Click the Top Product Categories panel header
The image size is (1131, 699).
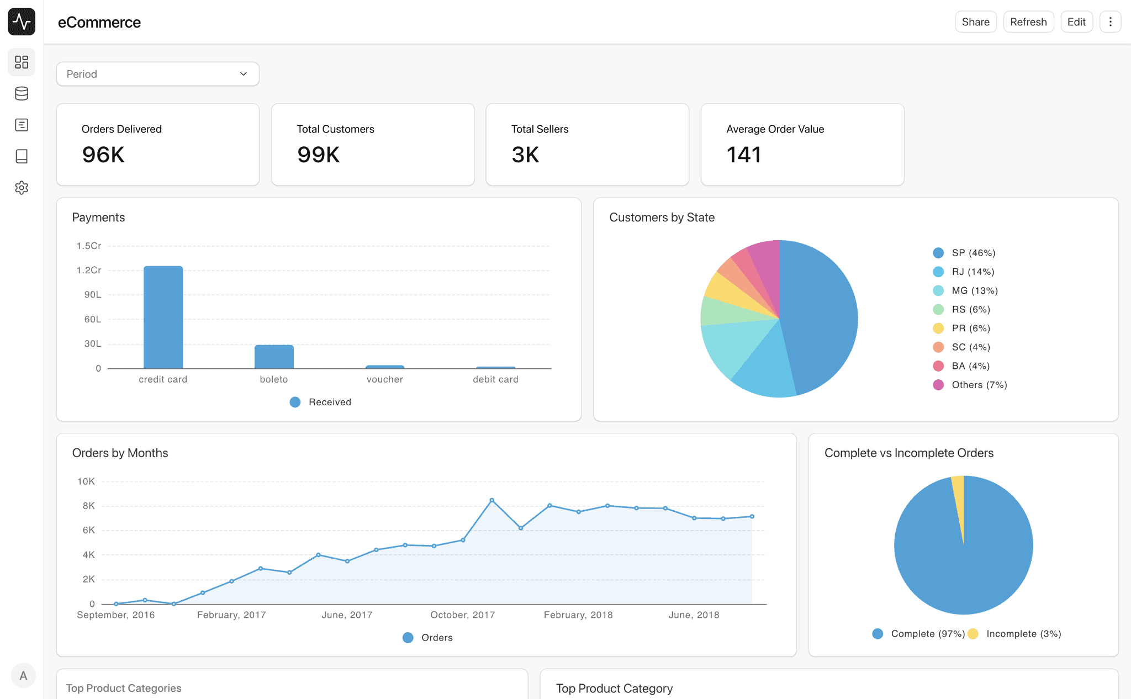pos(123,688)
